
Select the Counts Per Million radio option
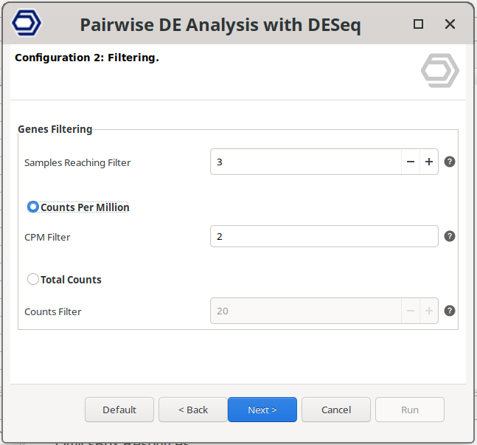[33, 207]
